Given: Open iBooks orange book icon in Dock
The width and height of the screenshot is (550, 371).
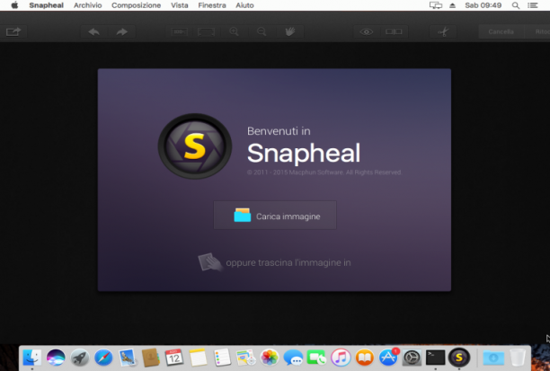Looking at the screenshot, I should pos(365,358).
